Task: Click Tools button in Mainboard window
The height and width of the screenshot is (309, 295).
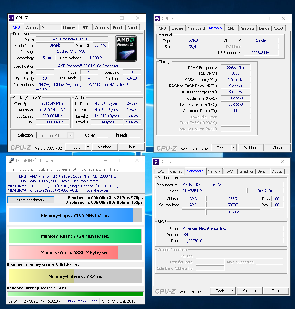Action: click(220, 291)
